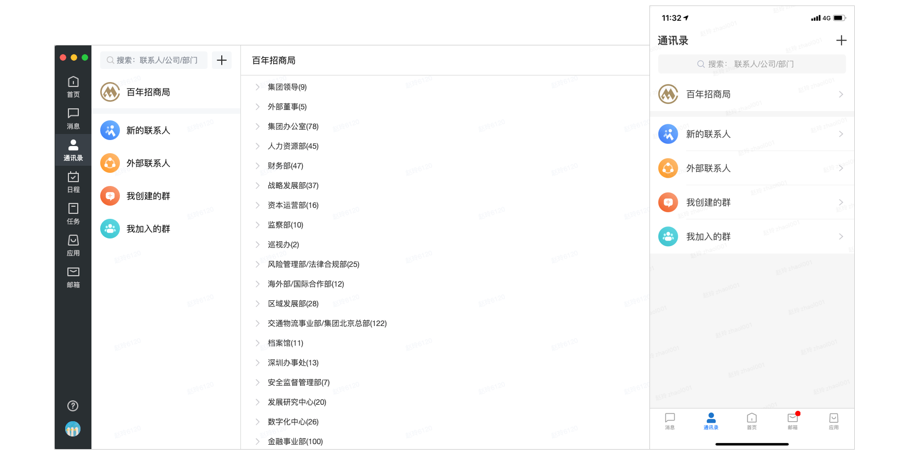Switch to 首页 tab in mobile bottom bar
909x454 pixels.
751,421
